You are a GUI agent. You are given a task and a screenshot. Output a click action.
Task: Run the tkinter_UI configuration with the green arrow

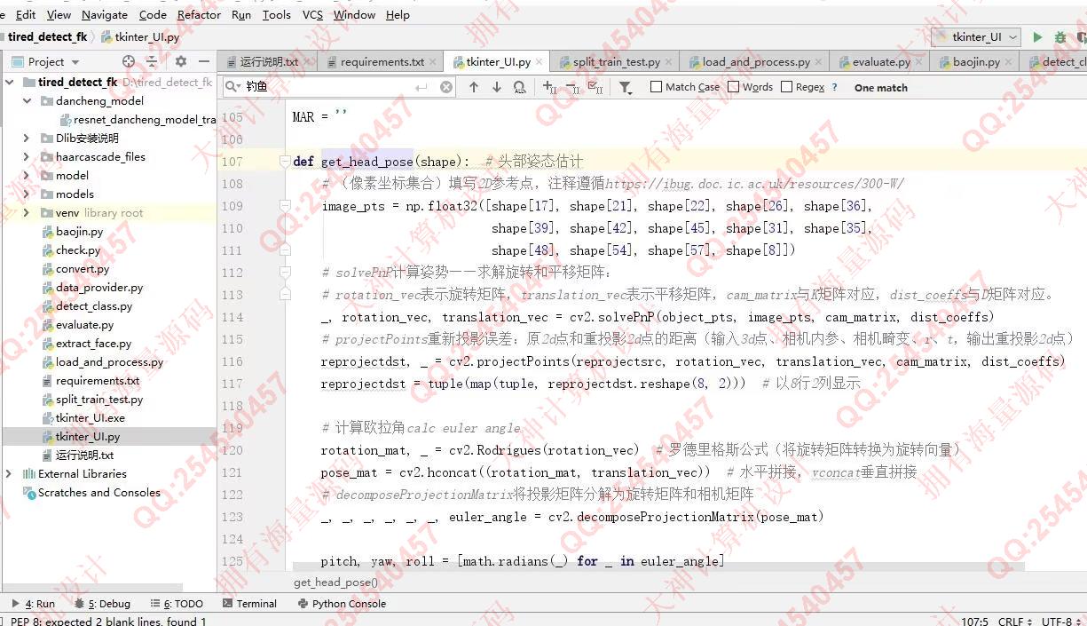[x=1036, y=37]
